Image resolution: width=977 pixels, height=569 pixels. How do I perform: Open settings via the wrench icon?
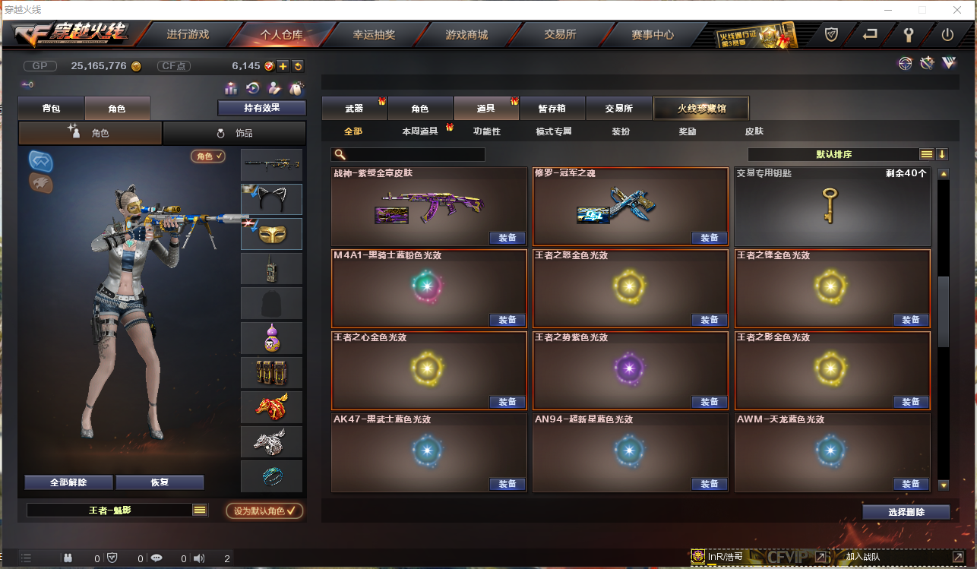(908, 34)
